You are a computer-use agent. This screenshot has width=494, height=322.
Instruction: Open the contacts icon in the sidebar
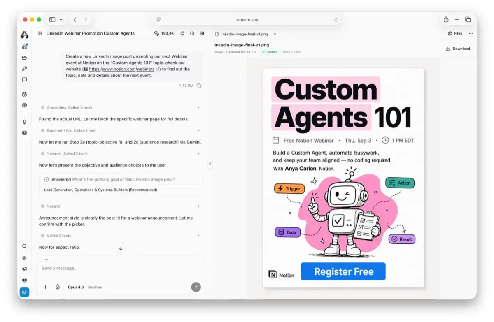click(x=25, y=133)
